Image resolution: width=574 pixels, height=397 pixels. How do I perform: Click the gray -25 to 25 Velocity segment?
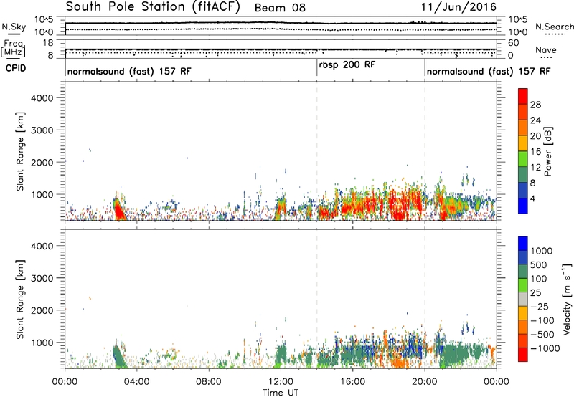pos(523,300)
